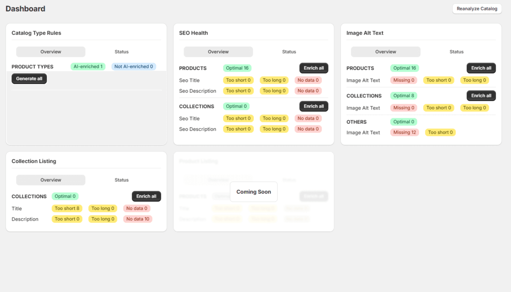
Task: Click Too short 8 badge for Title
Action: [x=67, y=208]
